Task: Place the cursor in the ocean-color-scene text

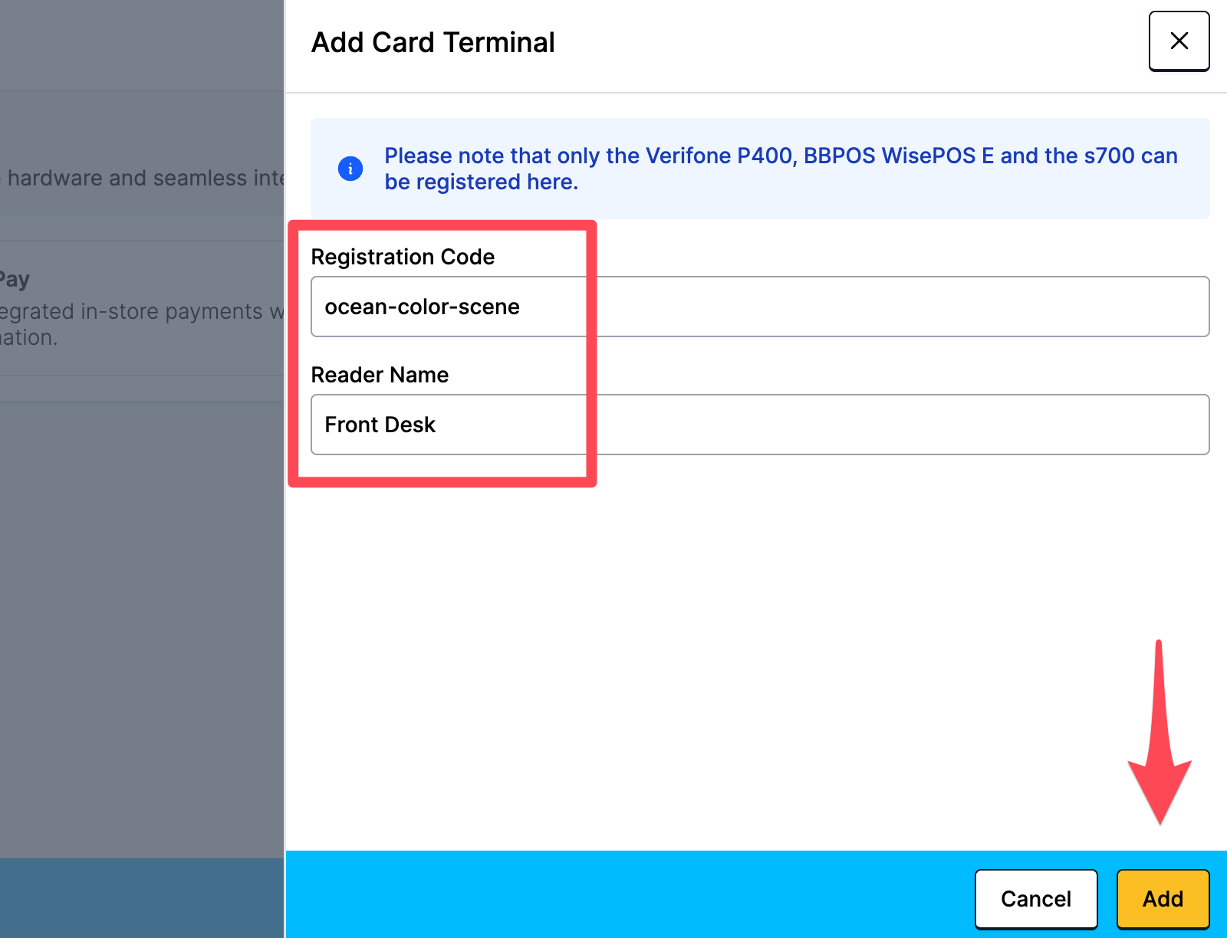Action: coord(422,307)
